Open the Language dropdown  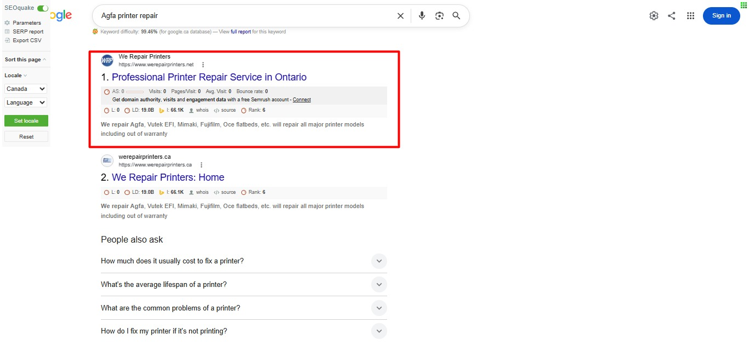pos(26,102)
